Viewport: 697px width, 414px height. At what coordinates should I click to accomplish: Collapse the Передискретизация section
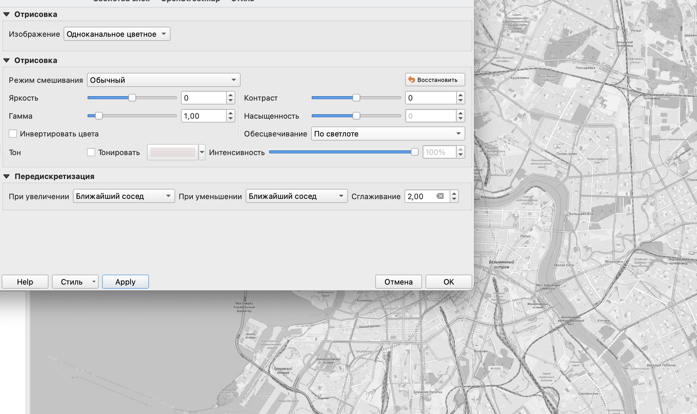pyautogui.click(x=7, y=176)
